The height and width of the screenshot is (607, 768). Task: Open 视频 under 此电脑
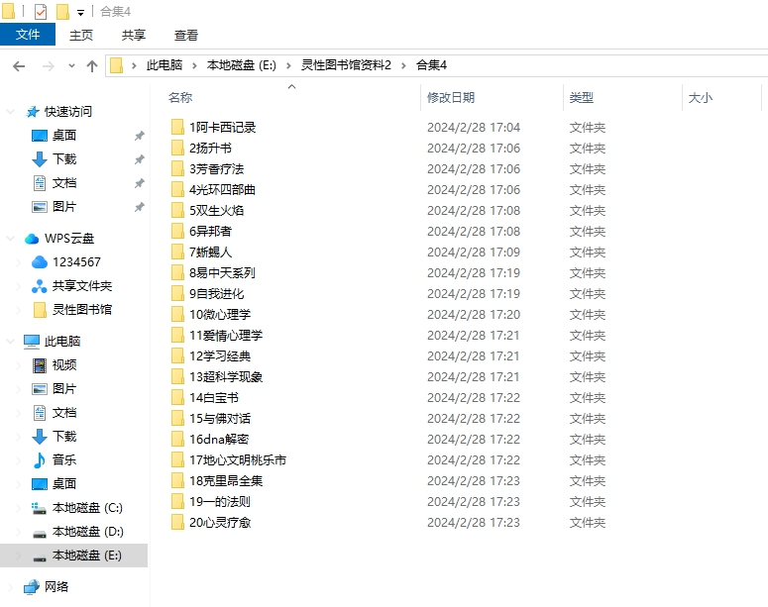tap(64, 365)
